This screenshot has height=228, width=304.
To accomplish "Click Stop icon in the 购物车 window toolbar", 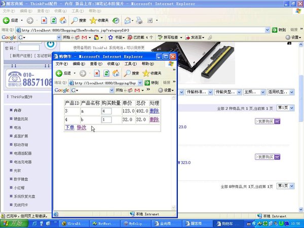I will coord(97,73).
